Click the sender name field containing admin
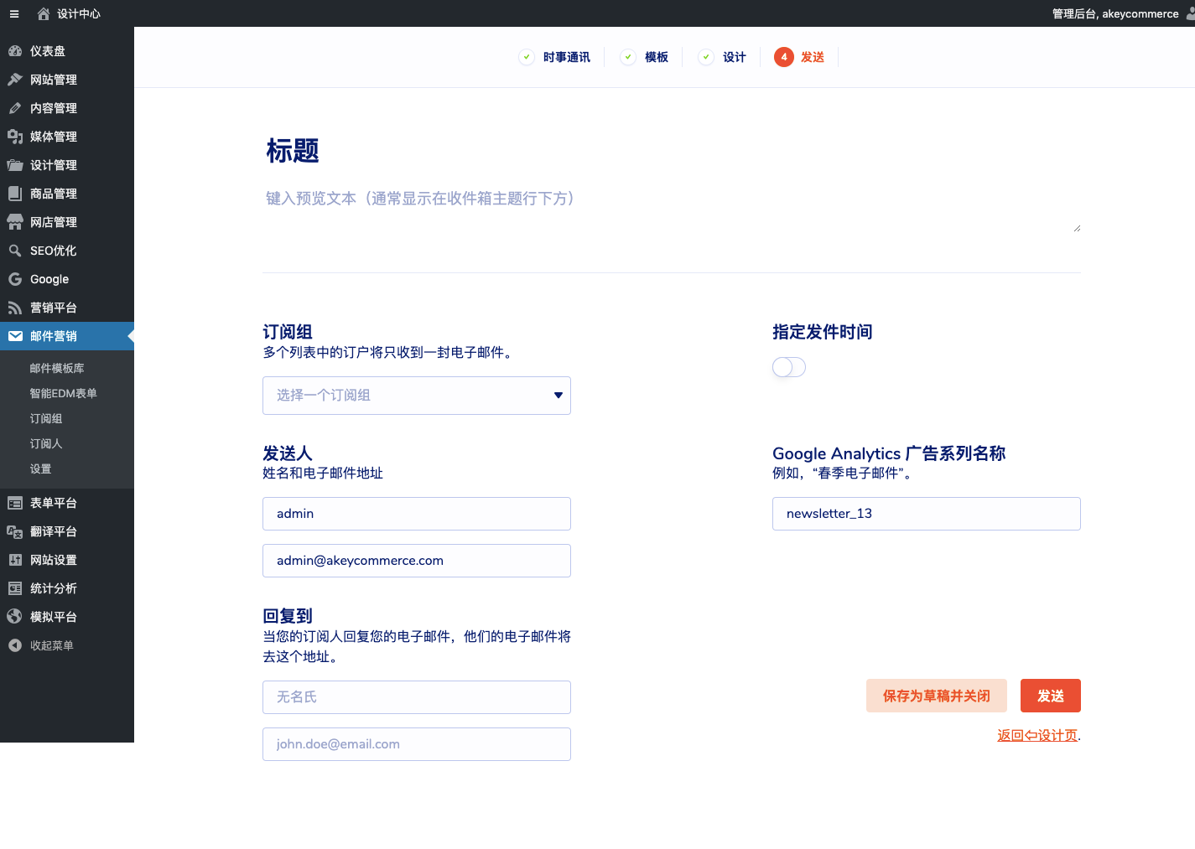This screenshot has width=1195, height=849. point(417,514)
